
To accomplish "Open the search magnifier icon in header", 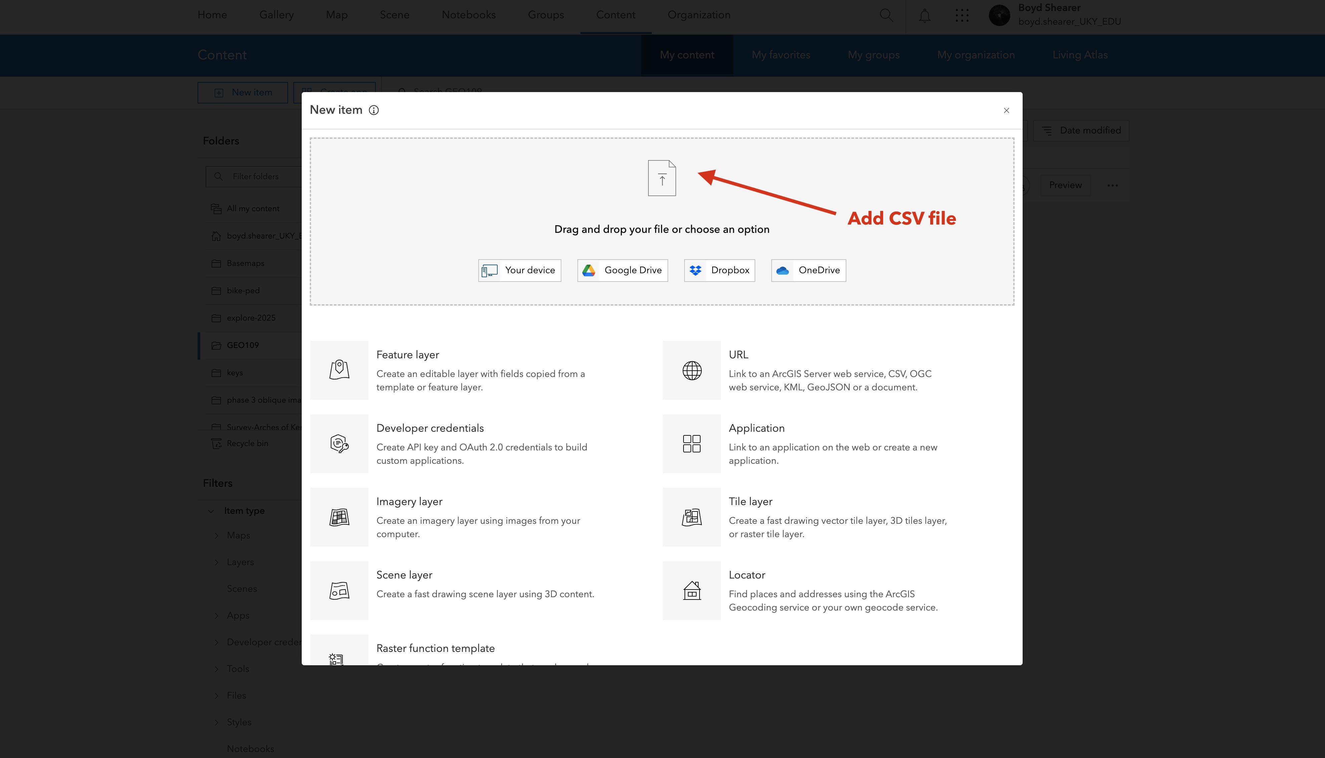I will 886,15.
